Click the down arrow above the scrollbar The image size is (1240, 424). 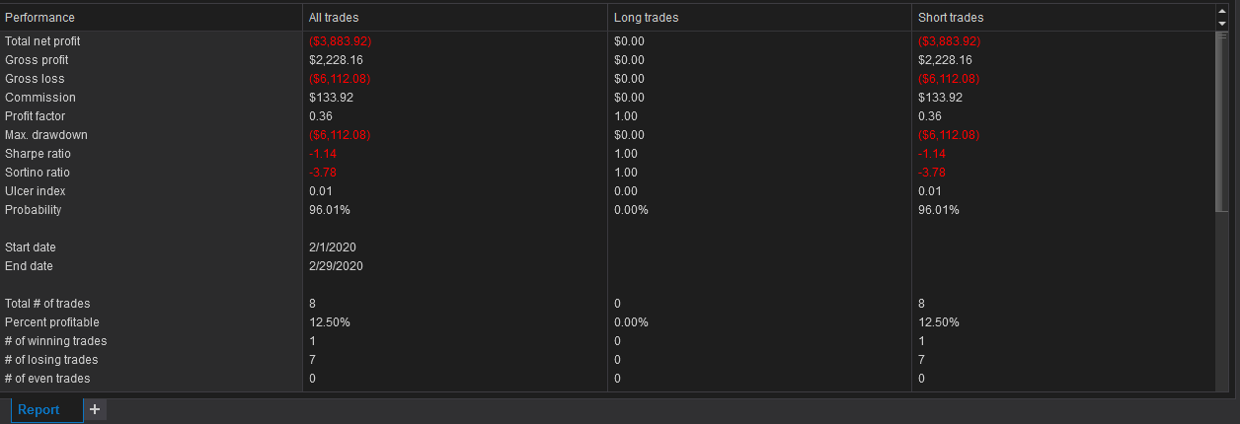[1222, 23]
